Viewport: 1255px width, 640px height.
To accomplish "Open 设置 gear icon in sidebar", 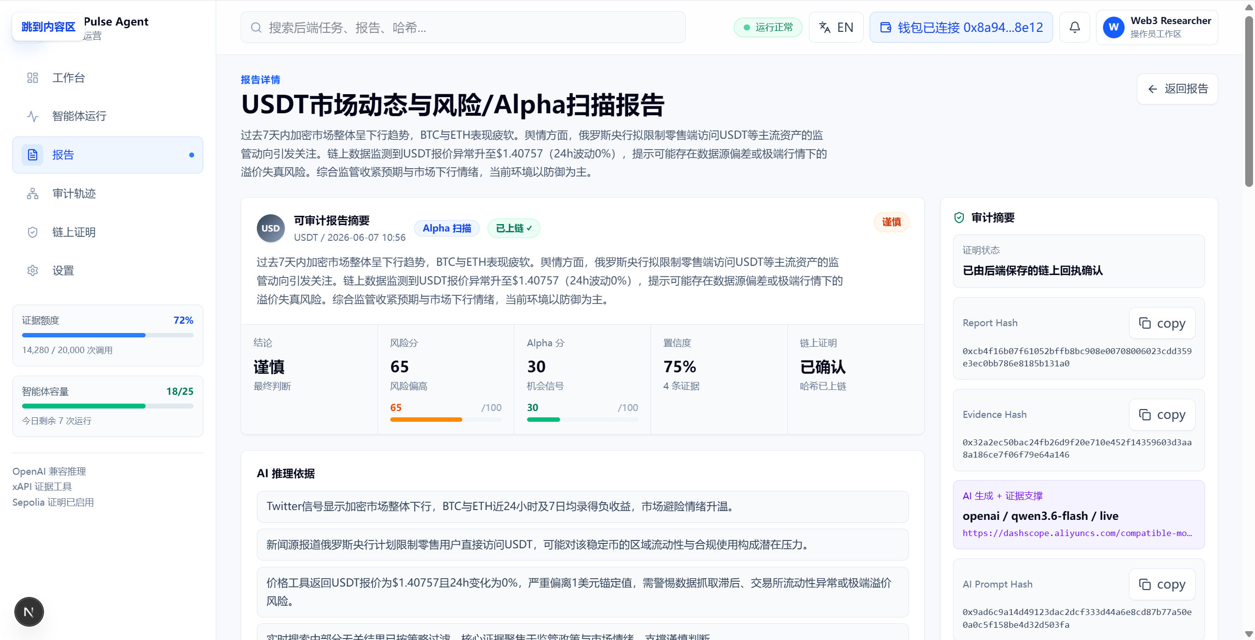I will pos(32,271).
